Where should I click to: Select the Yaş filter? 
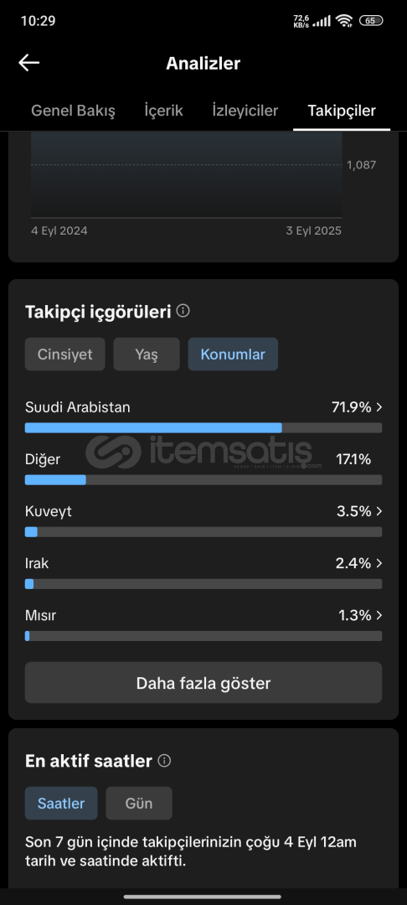(x=147, y=354)
